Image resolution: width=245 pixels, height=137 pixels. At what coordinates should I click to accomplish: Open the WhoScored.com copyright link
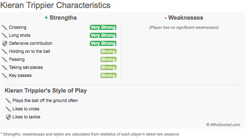pyautogui.click(x=223, y=125)
